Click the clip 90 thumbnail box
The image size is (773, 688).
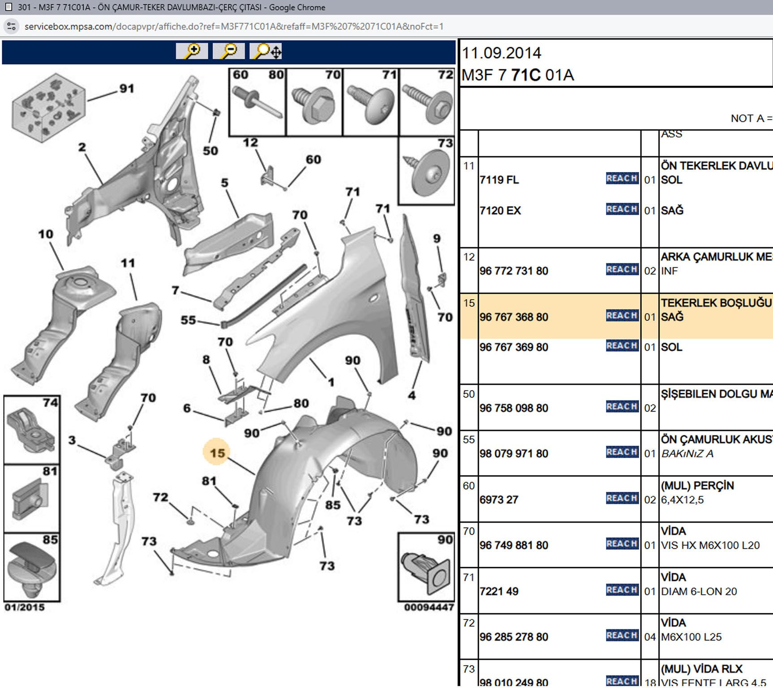click(426, 567)
